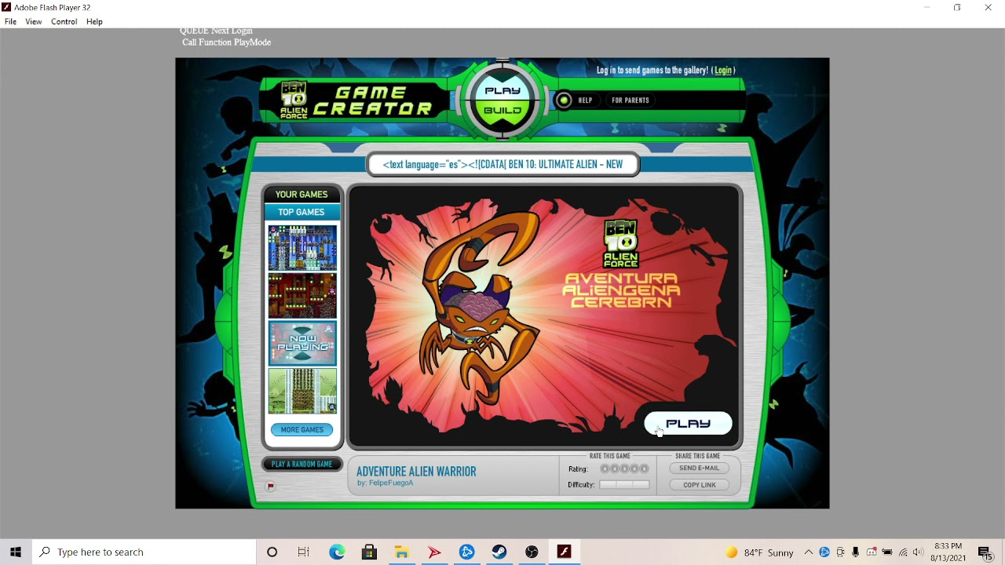Set rating to the fifth circle
This screenshot has height=565, width=1005.
tap(644, 468)
